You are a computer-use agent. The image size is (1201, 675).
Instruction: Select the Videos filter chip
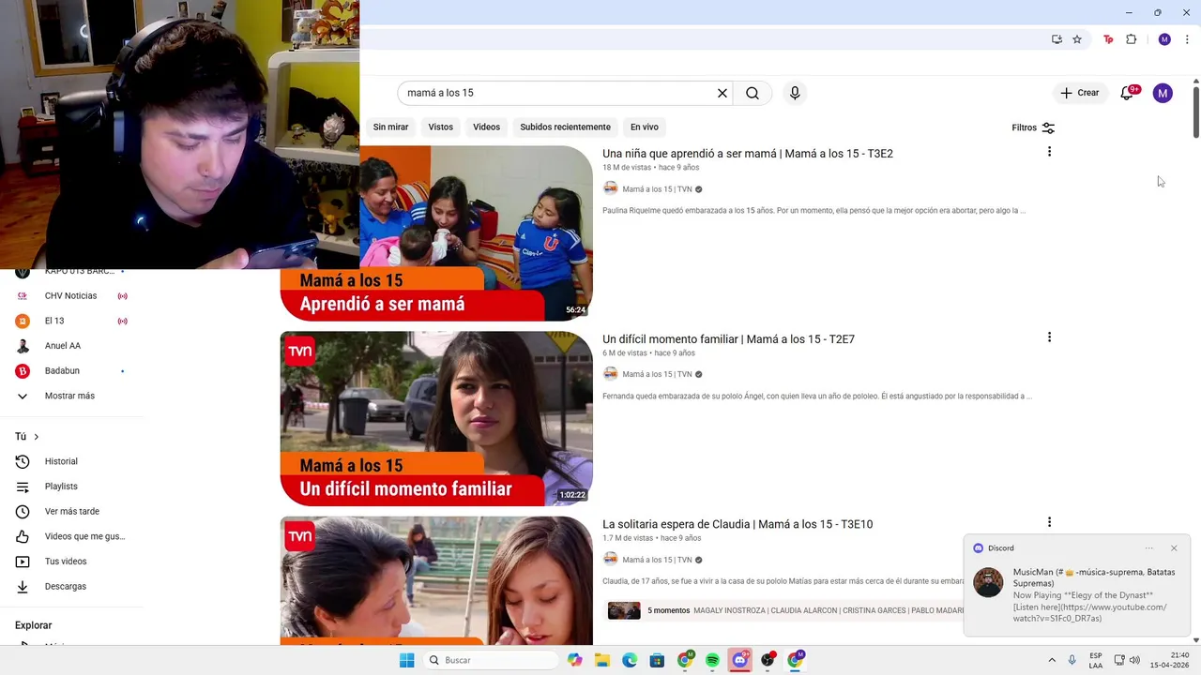(487, 127)
